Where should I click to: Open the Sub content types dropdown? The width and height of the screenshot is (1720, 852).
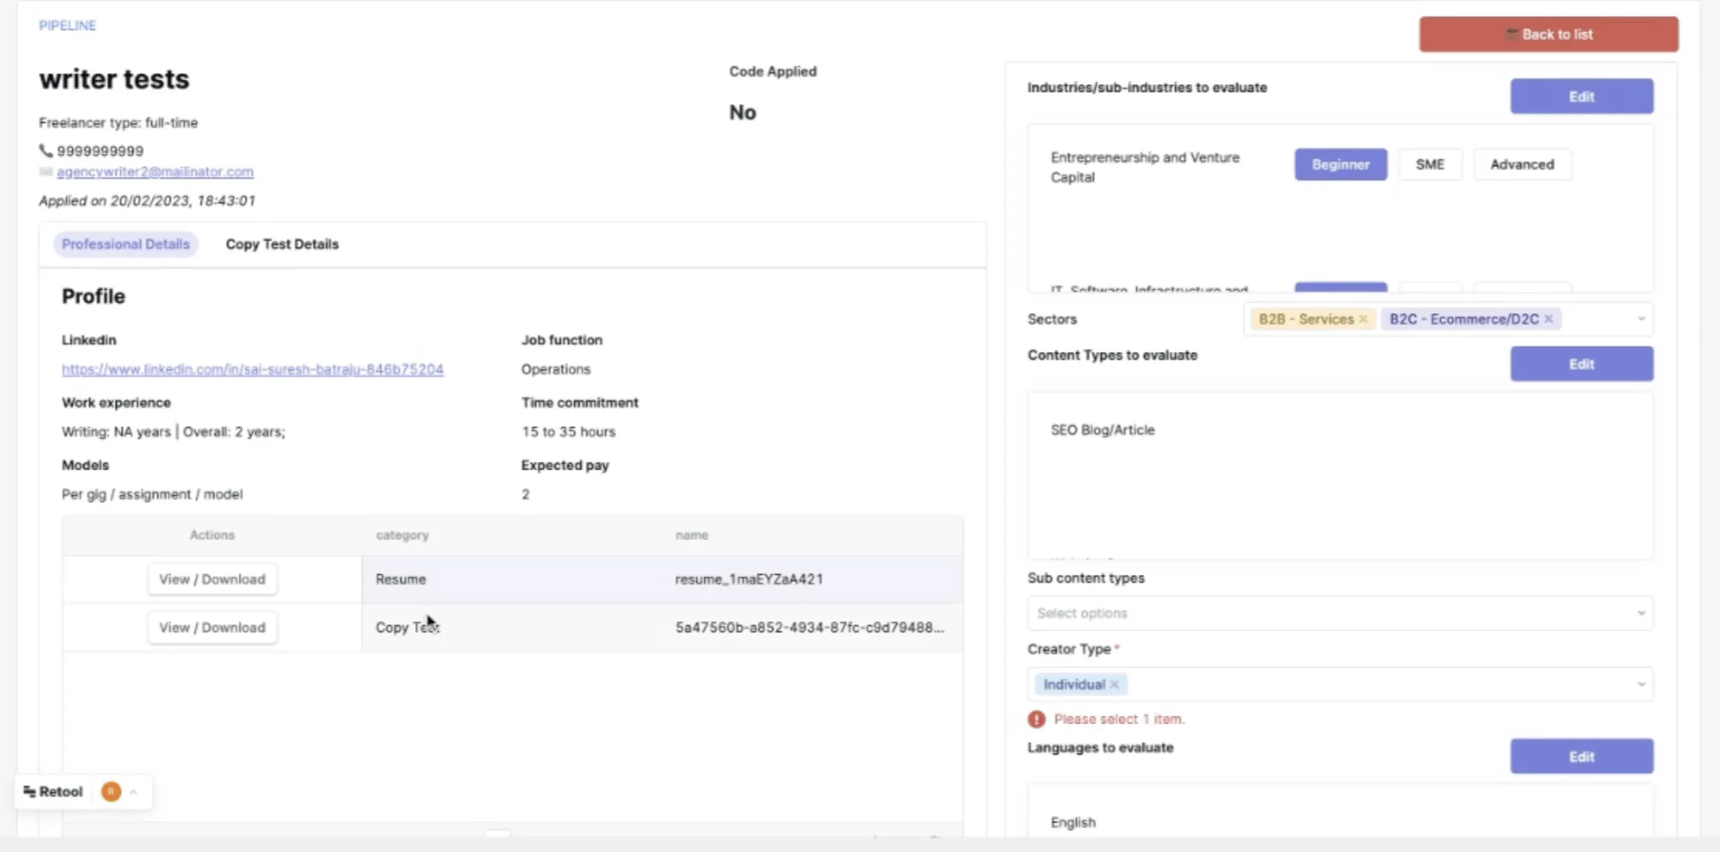[x=1340, y=613]
